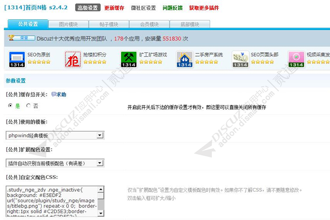330x220 pixels.
Task: Open the 二手房产系统 house icon
Action: click(x=184, y=58)
